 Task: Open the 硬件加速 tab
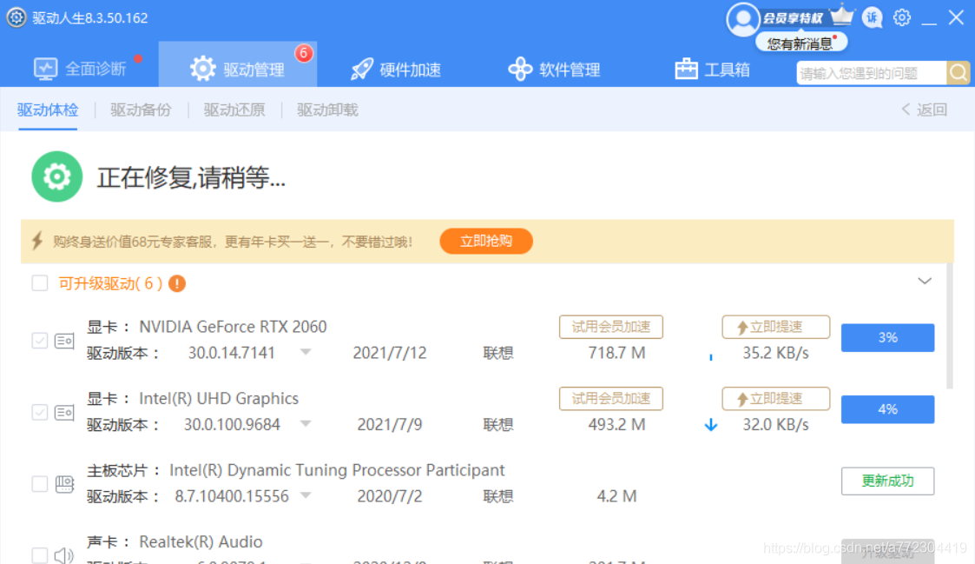(396, 69)
